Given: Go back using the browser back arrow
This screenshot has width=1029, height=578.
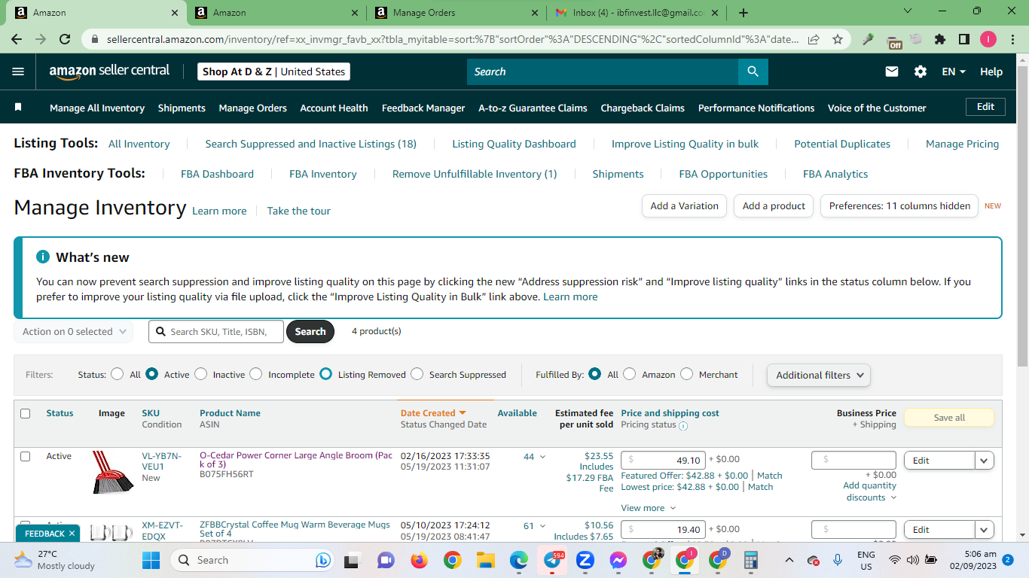Looking at the screenshot, I should [17, 39].
